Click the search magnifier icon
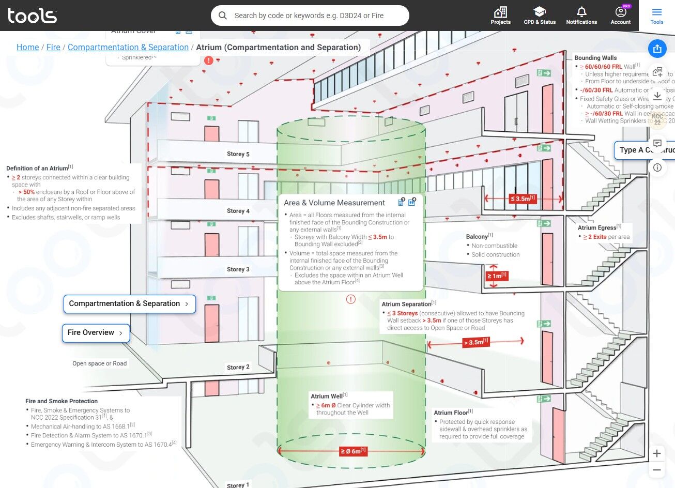Image resolution: width=675 pixels, height=488 pixels. [x=223, y=16]
